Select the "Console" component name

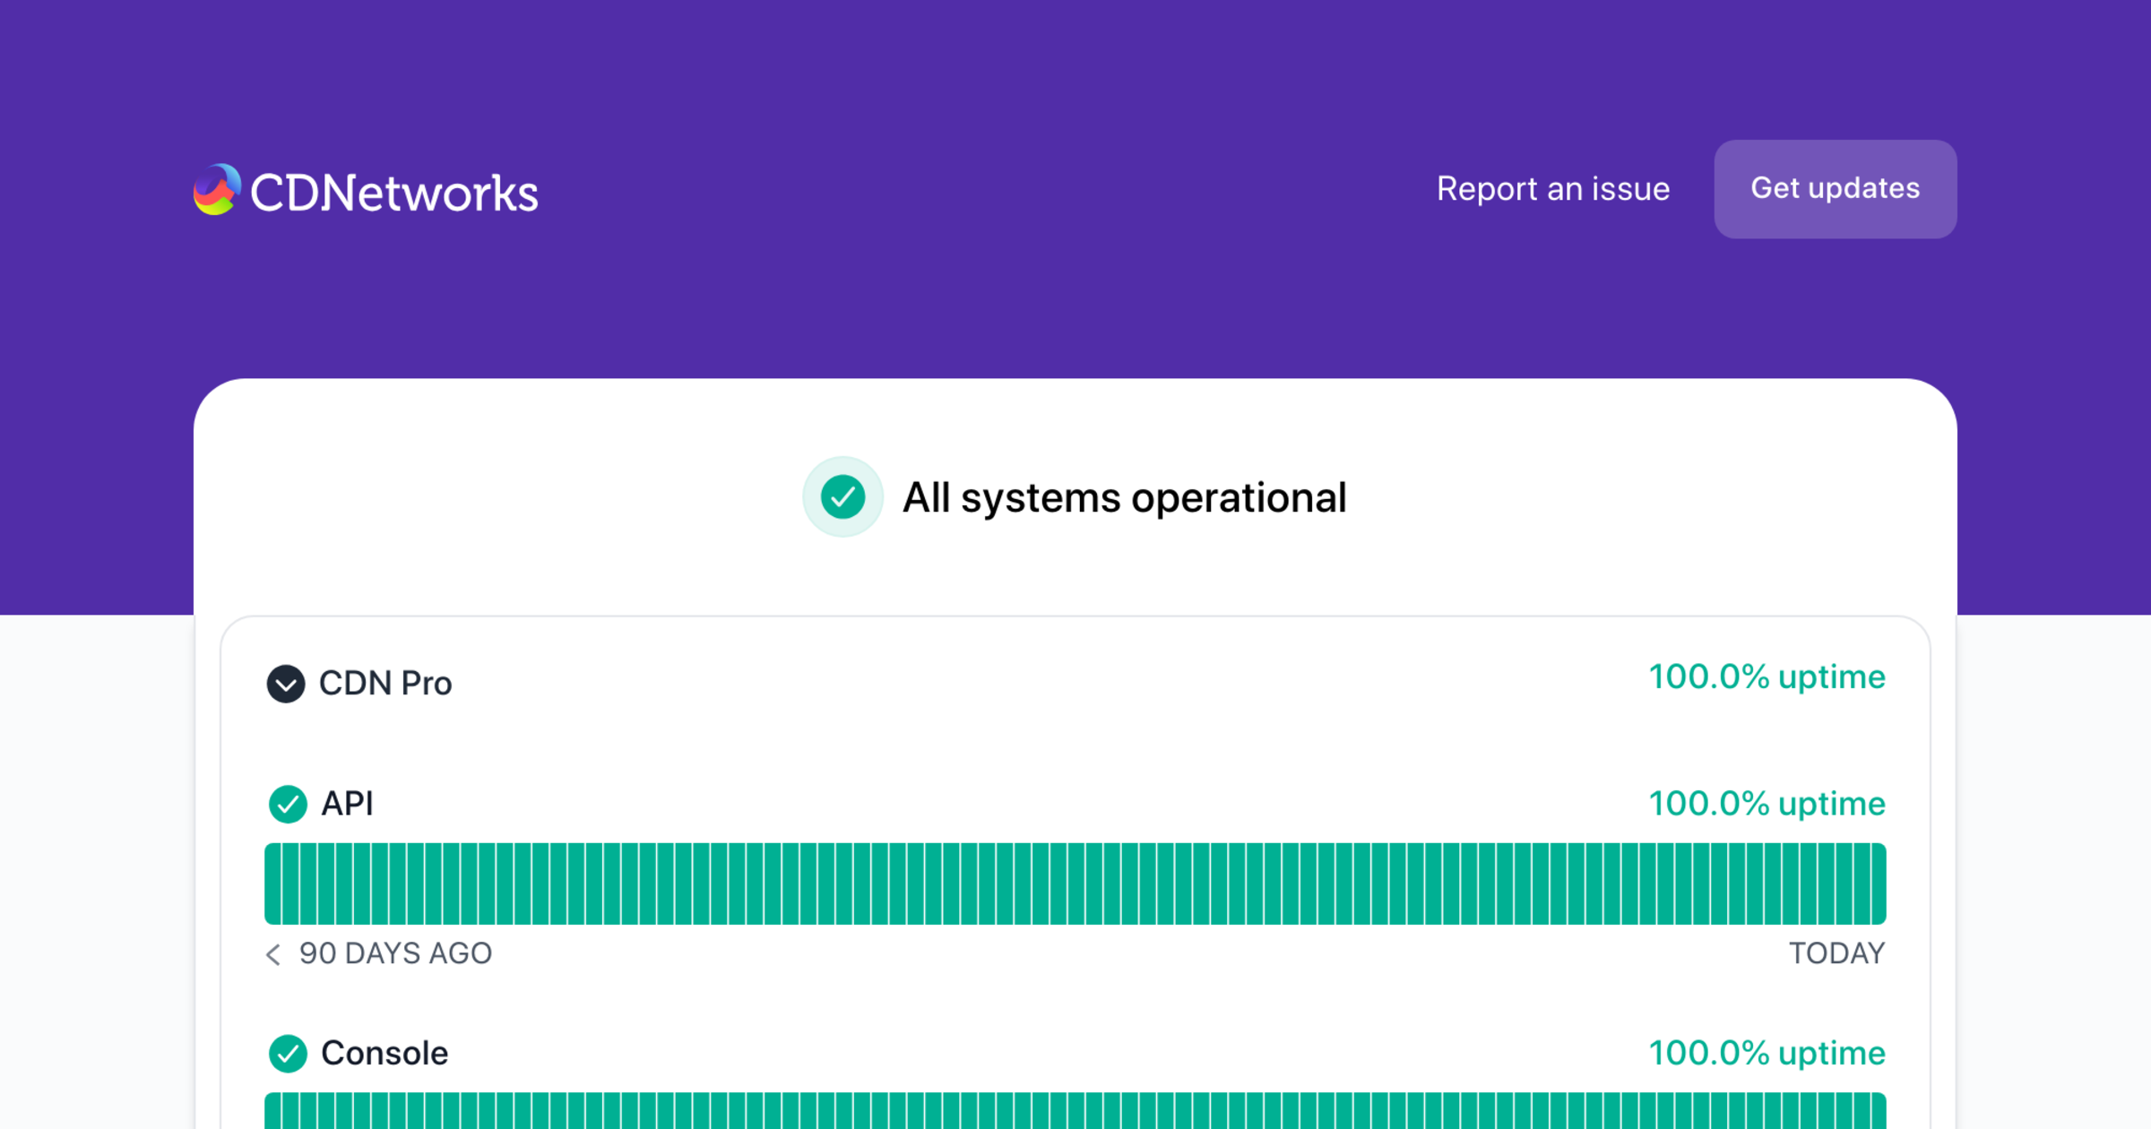point(384,1054)
